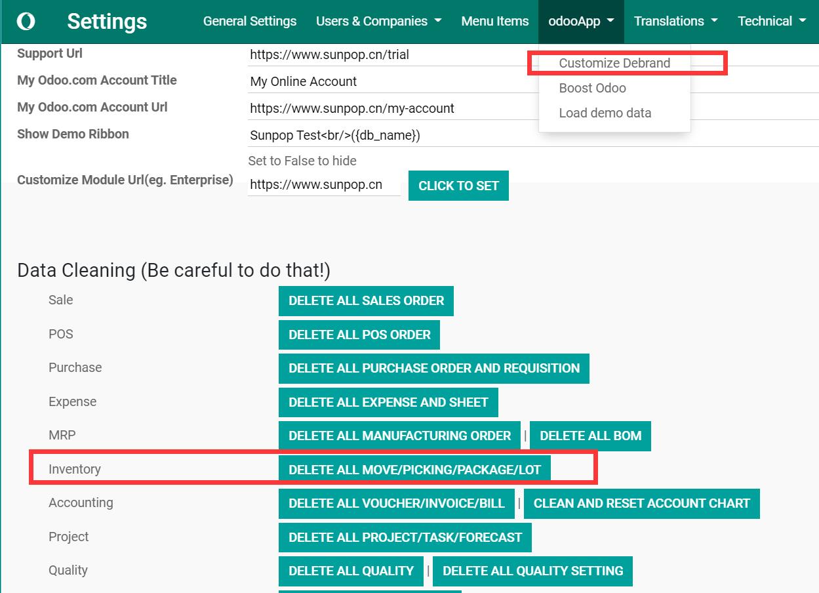Viewport: 819px width, 593px height.
Task: Click 'Set to False to hide' hint
Action: coord(302,161)
